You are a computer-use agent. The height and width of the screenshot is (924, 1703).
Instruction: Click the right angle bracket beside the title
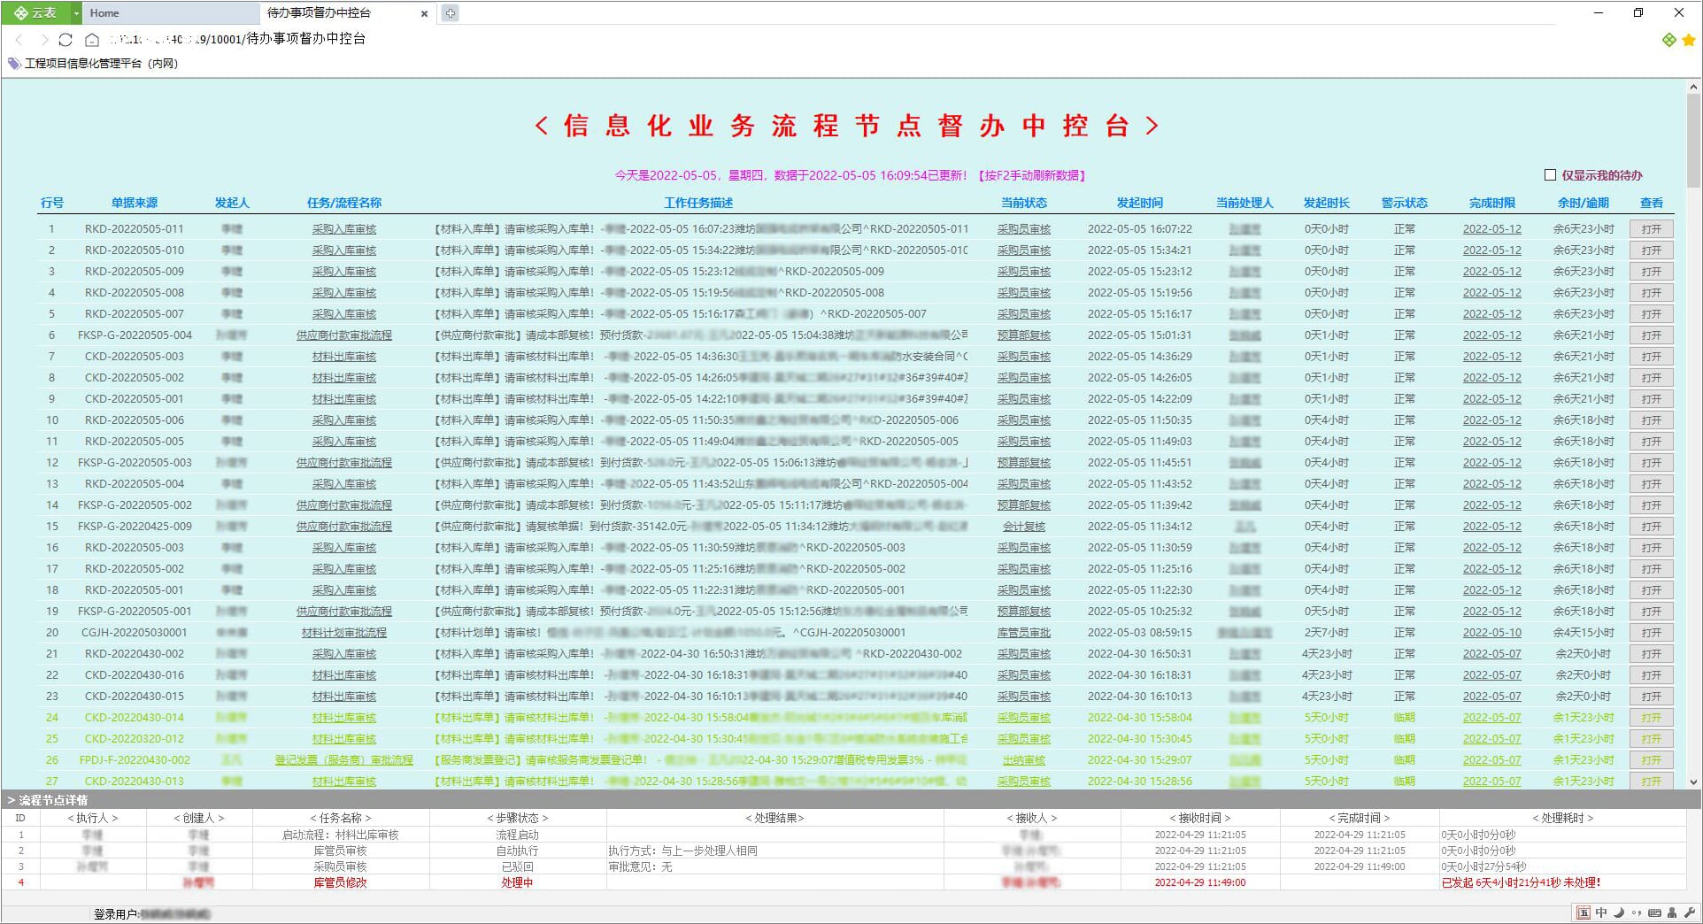click(1152, 126)
